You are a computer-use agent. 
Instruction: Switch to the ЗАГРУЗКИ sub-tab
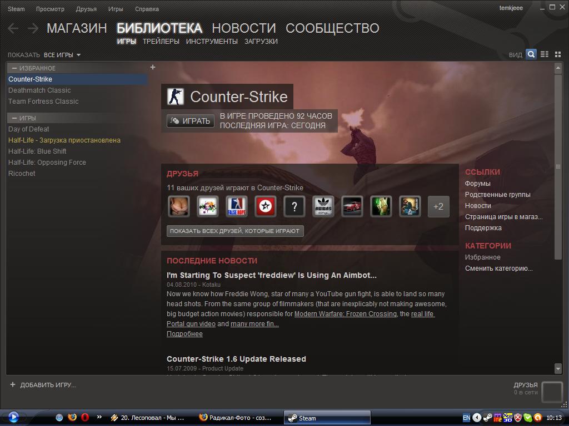[x=261, y=41]
